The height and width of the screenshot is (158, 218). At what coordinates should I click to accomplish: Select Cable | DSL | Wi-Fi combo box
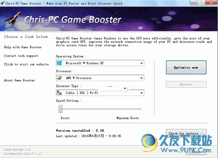(100, 93)
